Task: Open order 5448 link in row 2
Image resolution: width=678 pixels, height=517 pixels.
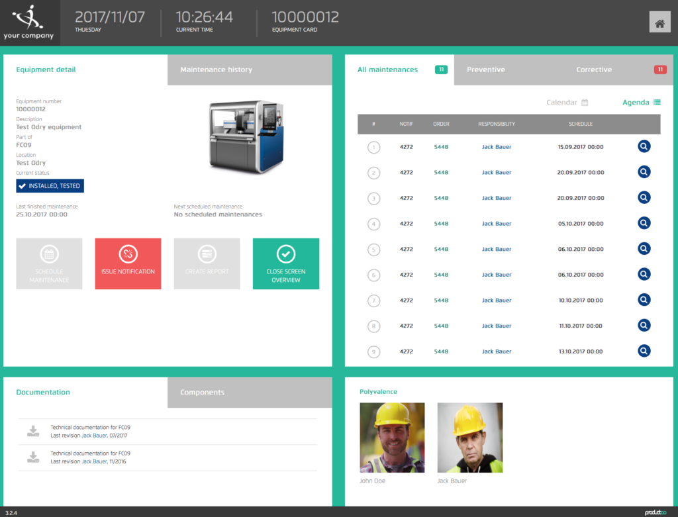Action: click(441, 172)
